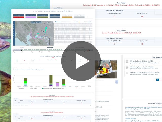Toggle the orange Wakasagi species button
The width and height of the screenshot is (162, 122).
tap(67, 17)
